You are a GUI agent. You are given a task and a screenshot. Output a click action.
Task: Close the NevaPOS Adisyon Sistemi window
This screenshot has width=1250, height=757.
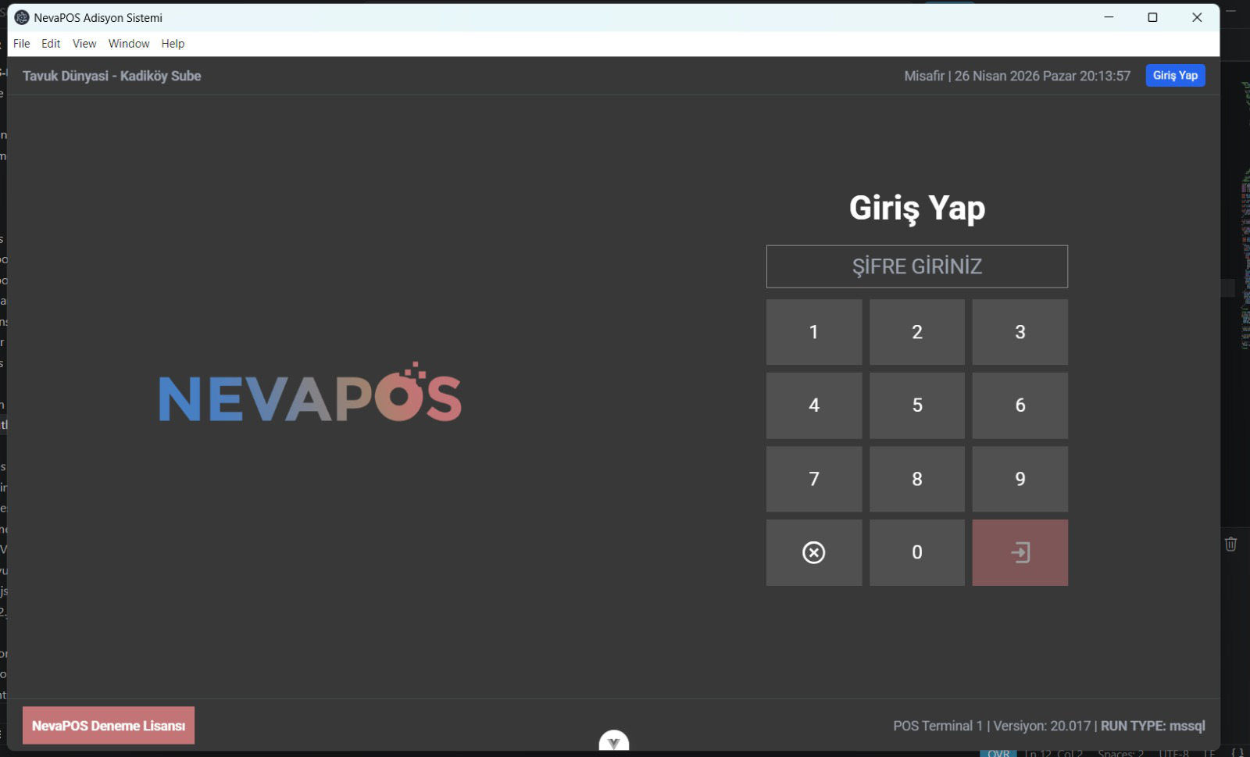[1197, 17]
